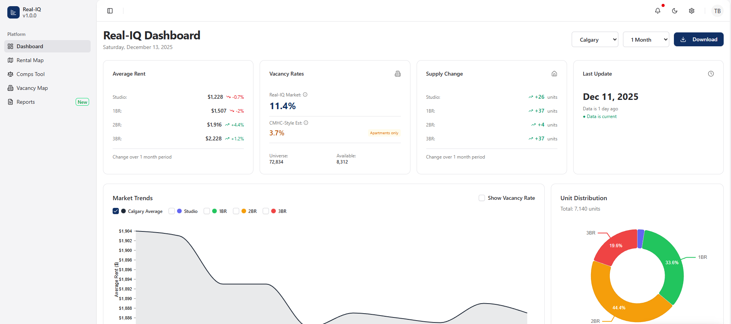
Task: Click the Rental Map icon in sidebar
Action: [x=10, y=60]
